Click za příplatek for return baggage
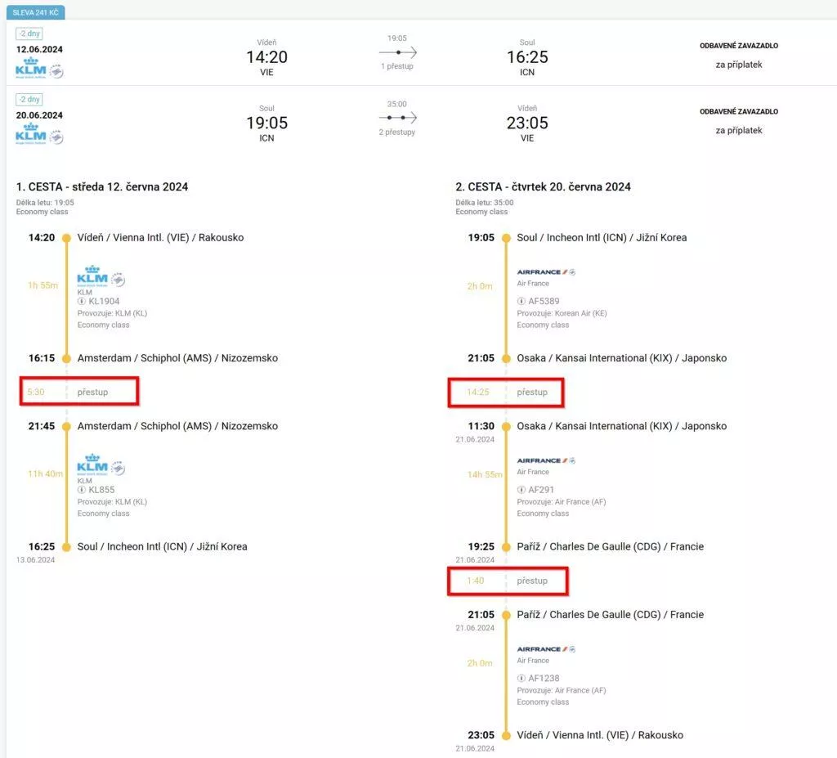 tap(739, 130)
